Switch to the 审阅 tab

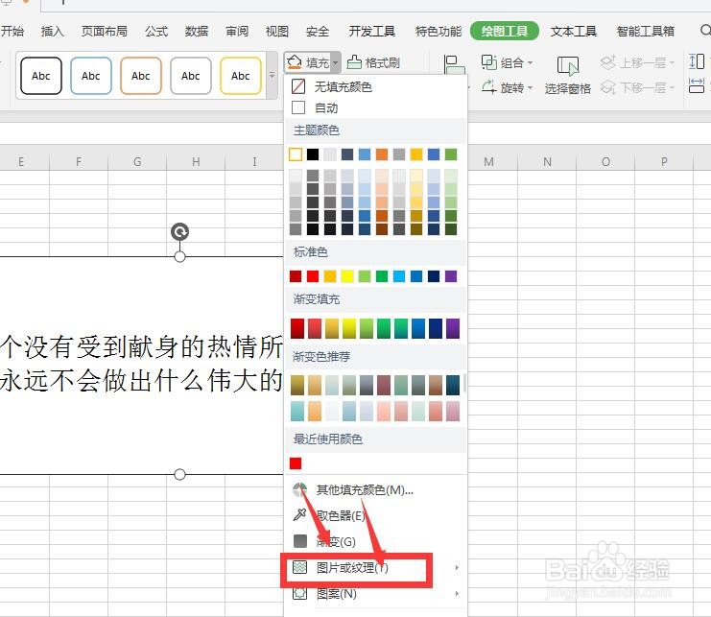[x=237, y=31]
